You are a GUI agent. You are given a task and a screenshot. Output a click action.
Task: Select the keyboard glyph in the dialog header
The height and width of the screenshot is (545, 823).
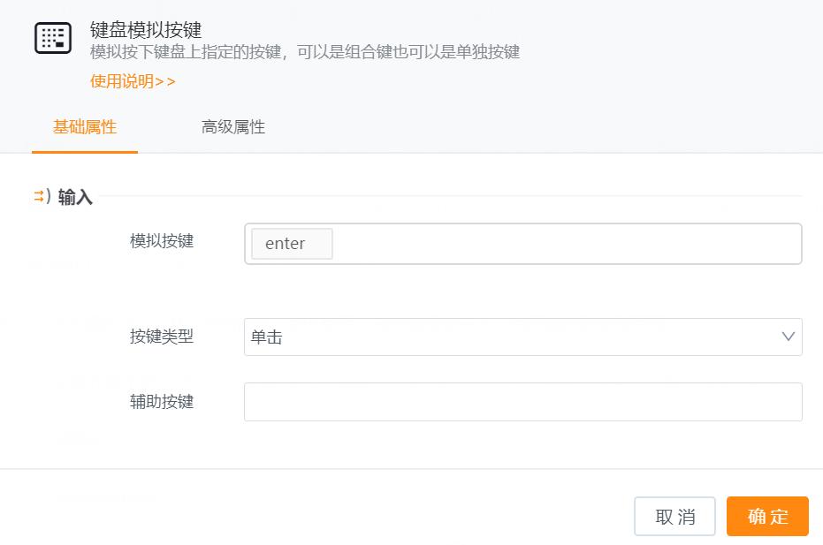click(x=52, y=39)
